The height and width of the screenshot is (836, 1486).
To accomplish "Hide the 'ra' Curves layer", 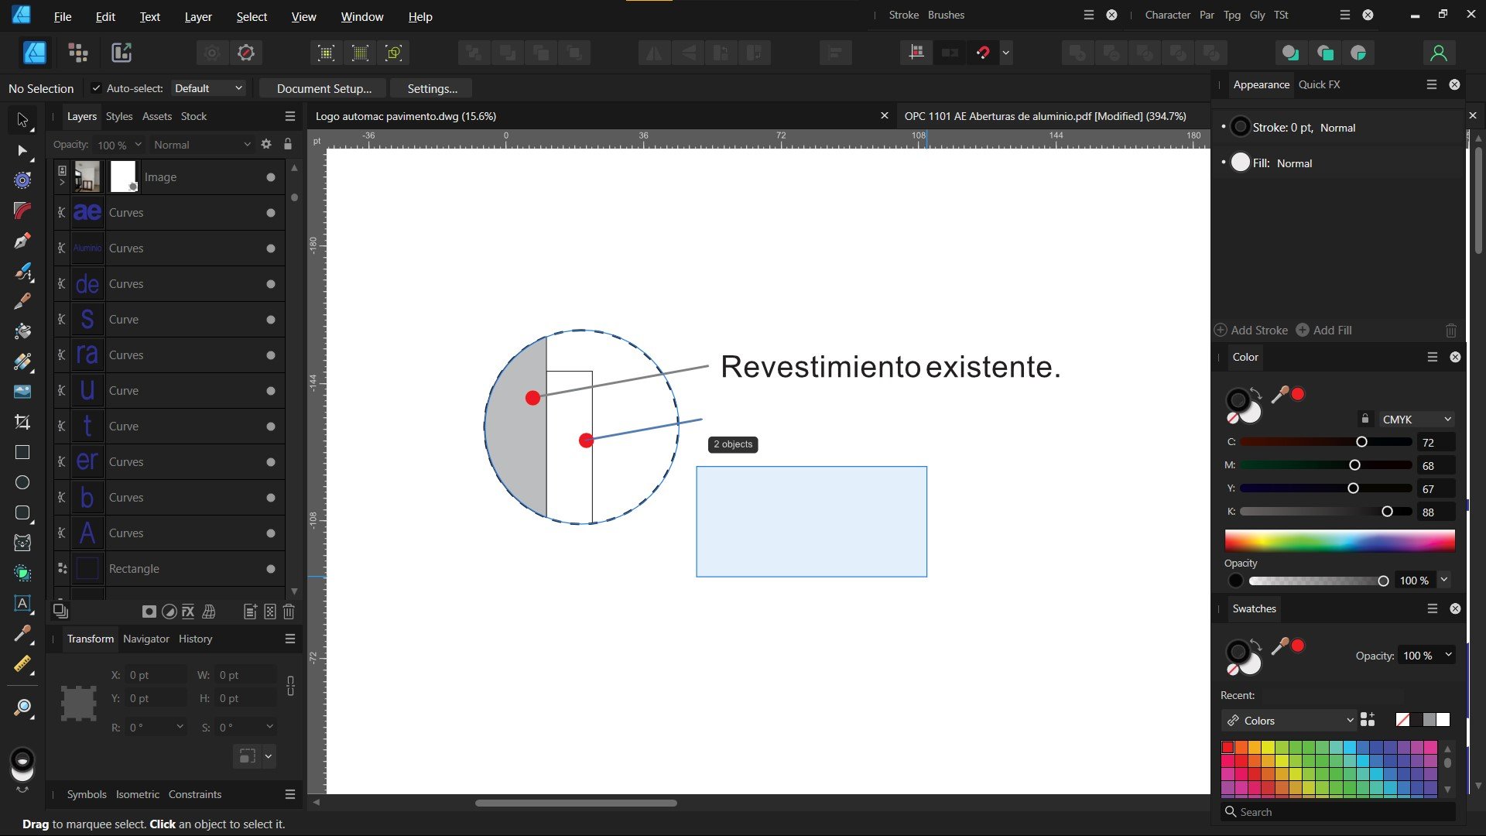I will pyautogui.click(x=271, y=355).
